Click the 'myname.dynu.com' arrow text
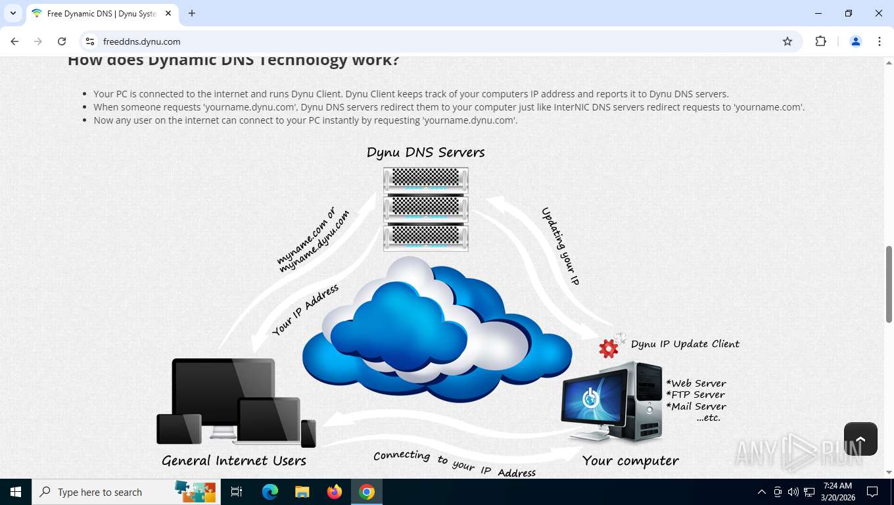 (314, 241)
